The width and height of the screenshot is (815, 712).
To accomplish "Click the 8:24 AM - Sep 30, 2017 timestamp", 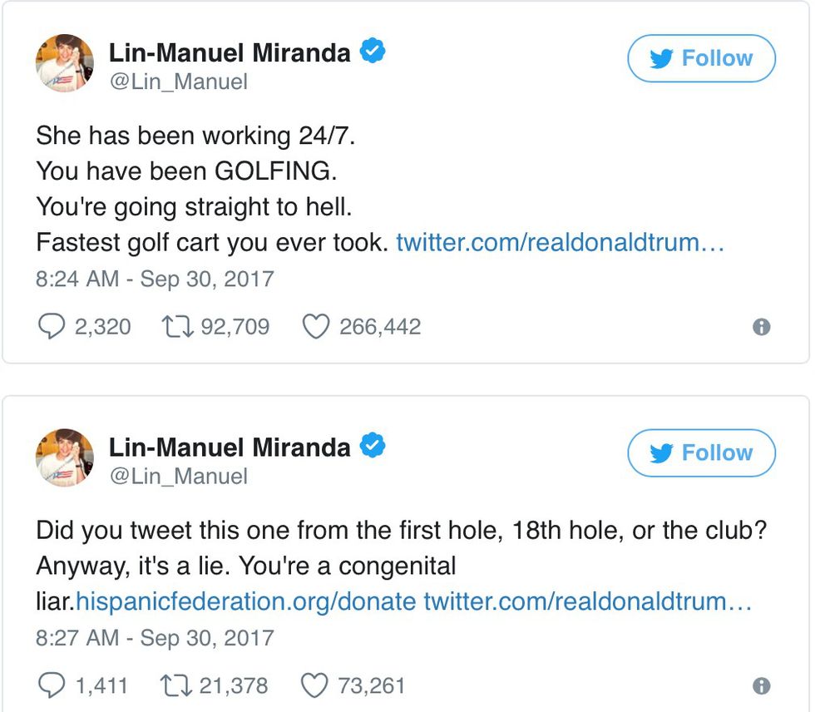I will click(x=155, y=278).
